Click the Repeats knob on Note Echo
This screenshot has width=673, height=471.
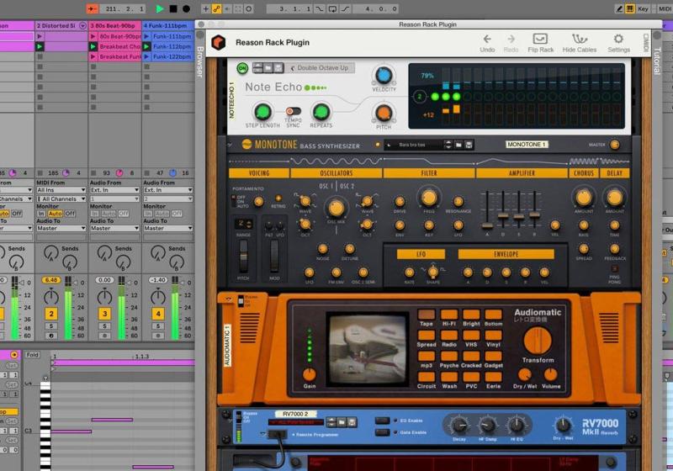pyautogui.click(x=321, y=112)
